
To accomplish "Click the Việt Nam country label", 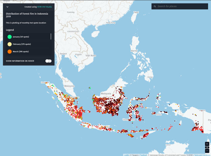I will click(x=91, y=55).
